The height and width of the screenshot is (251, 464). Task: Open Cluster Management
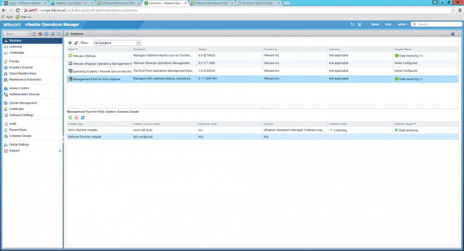coord(23,103)
